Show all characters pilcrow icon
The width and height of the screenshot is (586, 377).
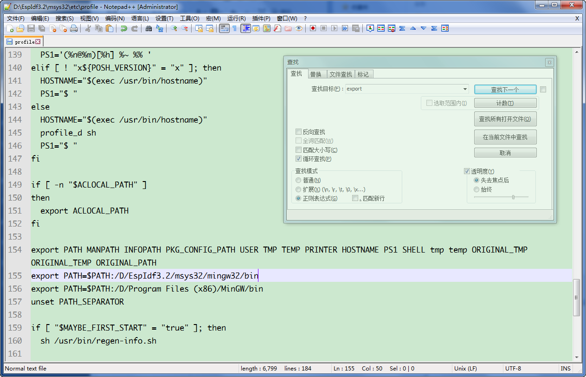tap(234, 28)
